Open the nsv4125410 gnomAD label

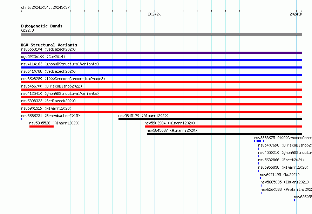(x=60, y=93)
